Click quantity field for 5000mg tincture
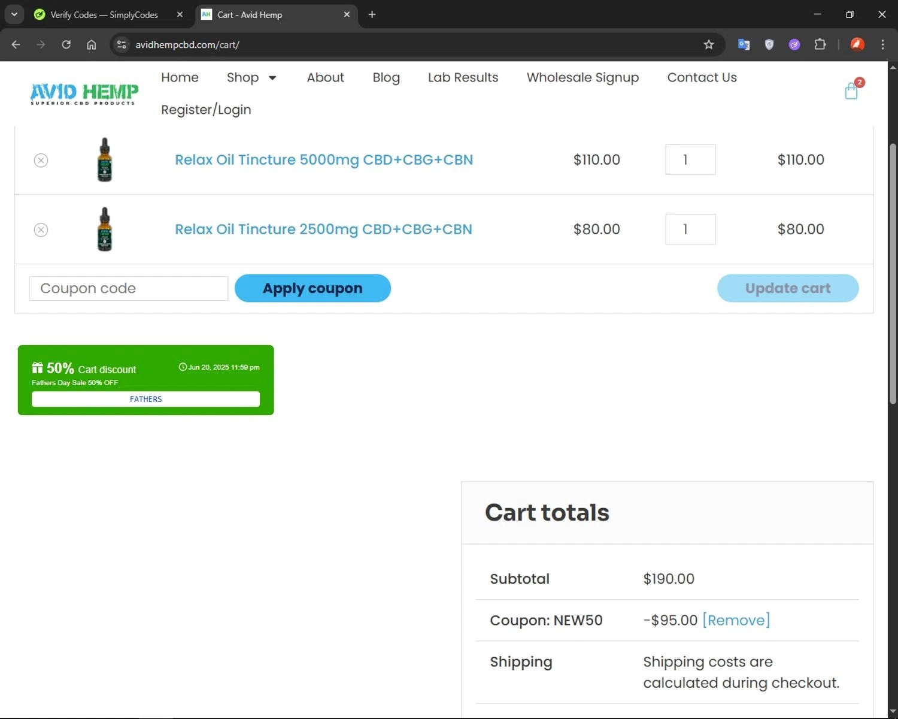The image size is (898, 719). [690, 160]
